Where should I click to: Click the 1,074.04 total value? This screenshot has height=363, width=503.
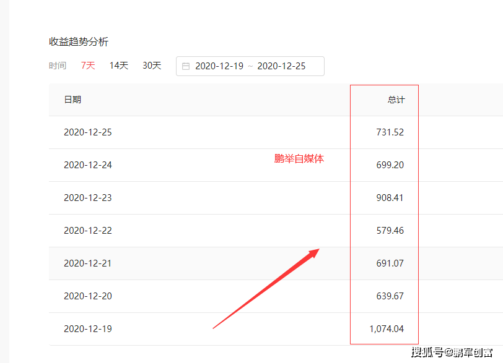coord(387,329)
